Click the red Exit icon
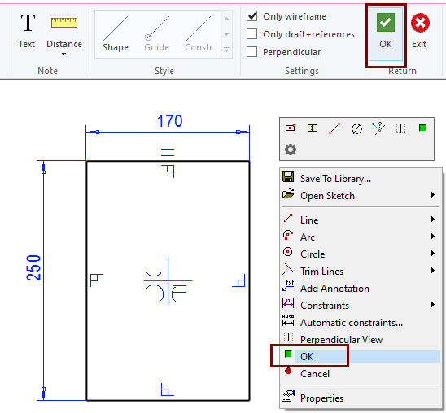 click(420, 23)
